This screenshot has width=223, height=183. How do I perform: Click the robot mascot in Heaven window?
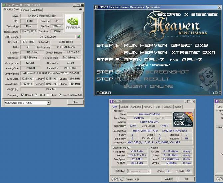click(208, 80)
